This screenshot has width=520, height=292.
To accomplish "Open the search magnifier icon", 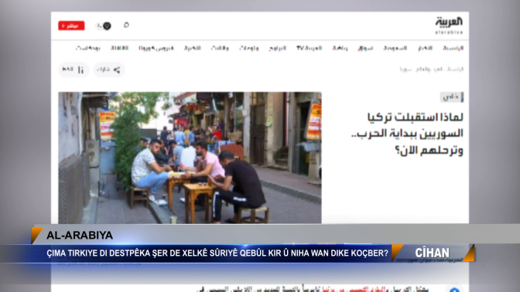I will coord(126,25).
